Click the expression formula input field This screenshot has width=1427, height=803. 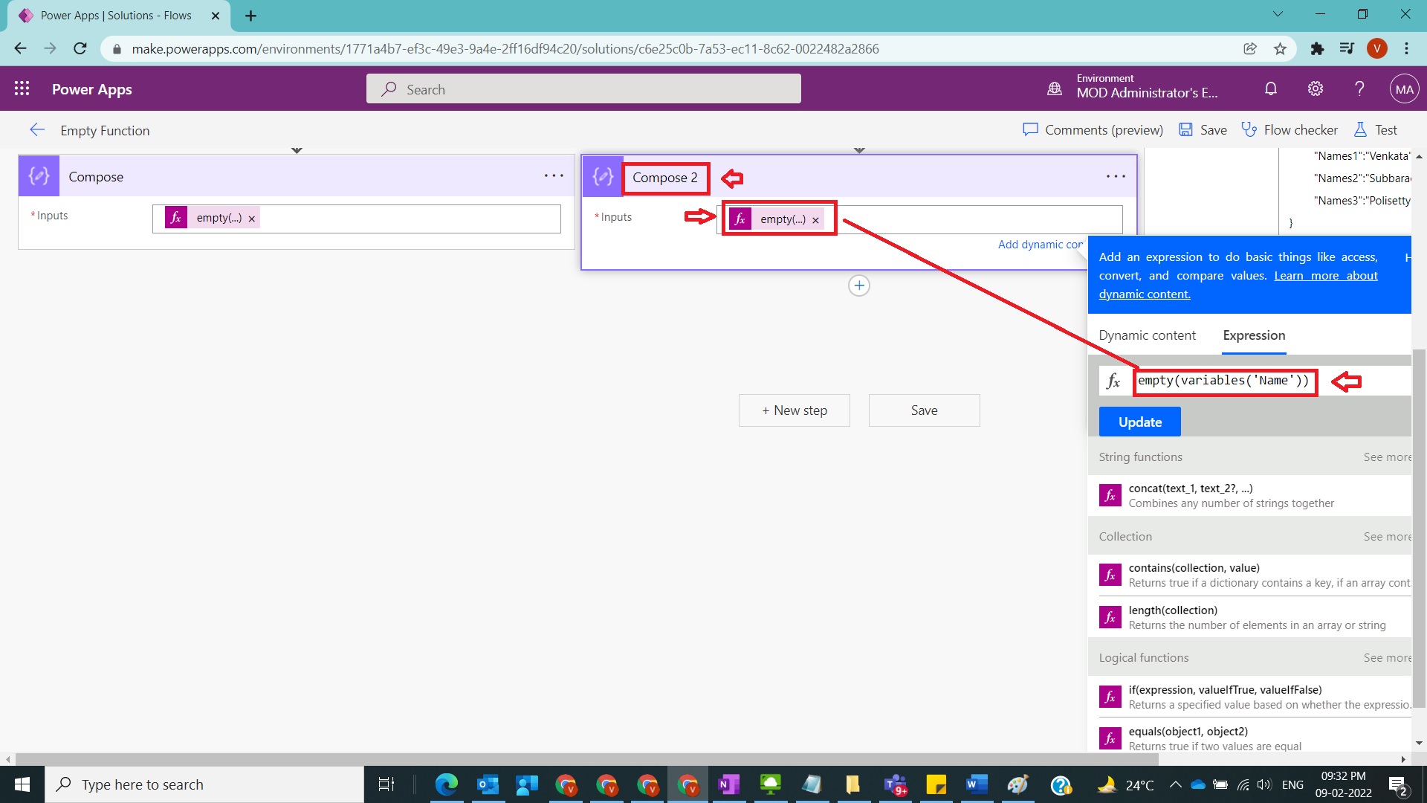(1224, 381)
